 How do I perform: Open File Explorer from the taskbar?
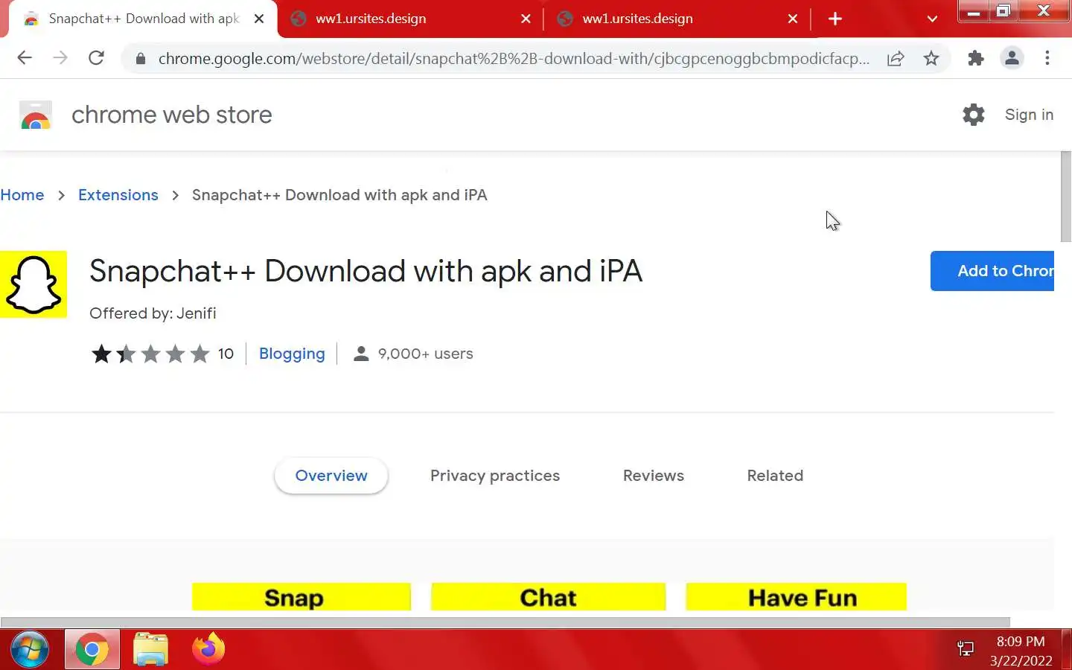150,649
